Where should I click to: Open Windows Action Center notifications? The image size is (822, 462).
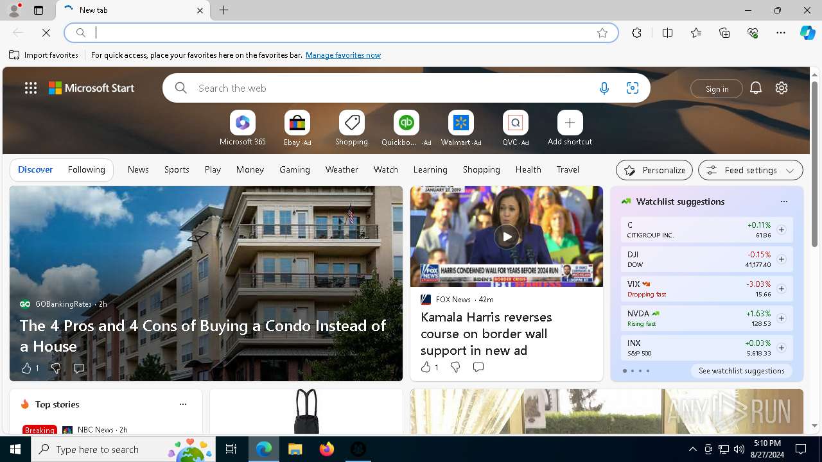(x=801, y=449)
